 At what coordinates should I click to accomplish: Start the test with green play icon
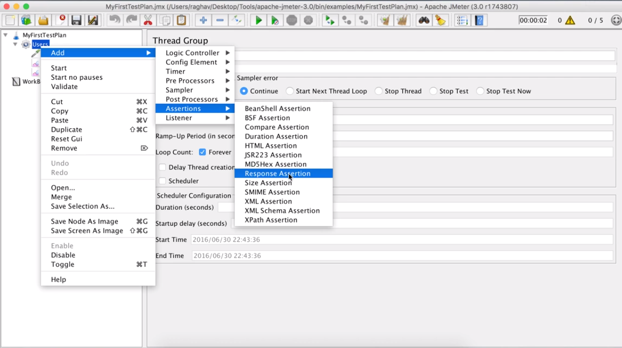click(258, 20)
